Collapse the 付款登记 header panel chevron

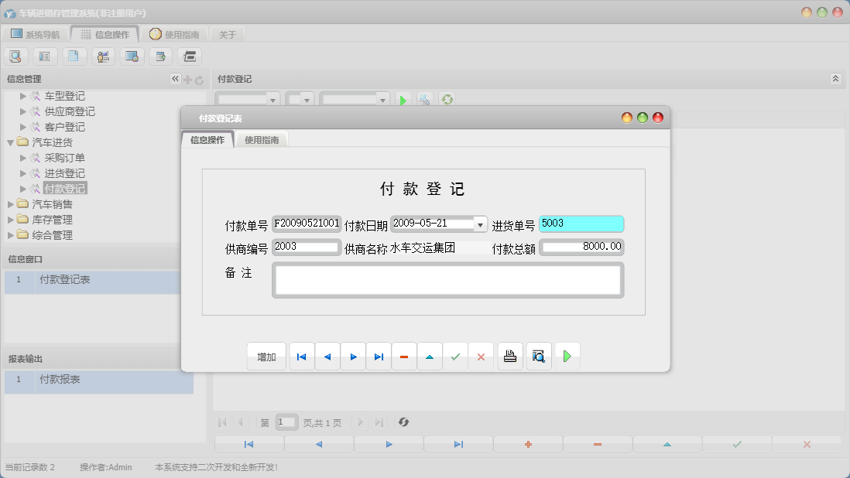835,78
